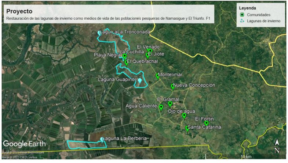Select the La Tronconada lagoon marker

point(99,33)
